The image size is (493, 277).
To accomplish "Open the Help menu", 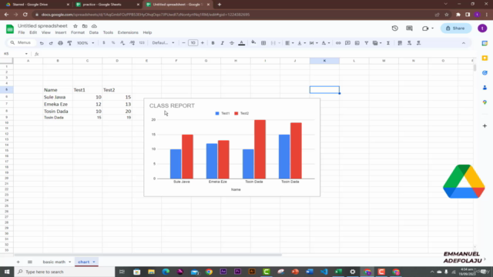I will [x=147, y=32].
